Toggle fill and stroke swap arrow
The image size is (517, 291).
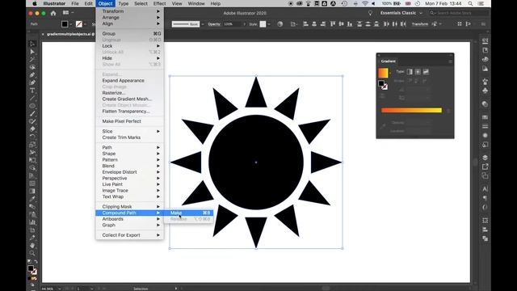pos(36,262)
